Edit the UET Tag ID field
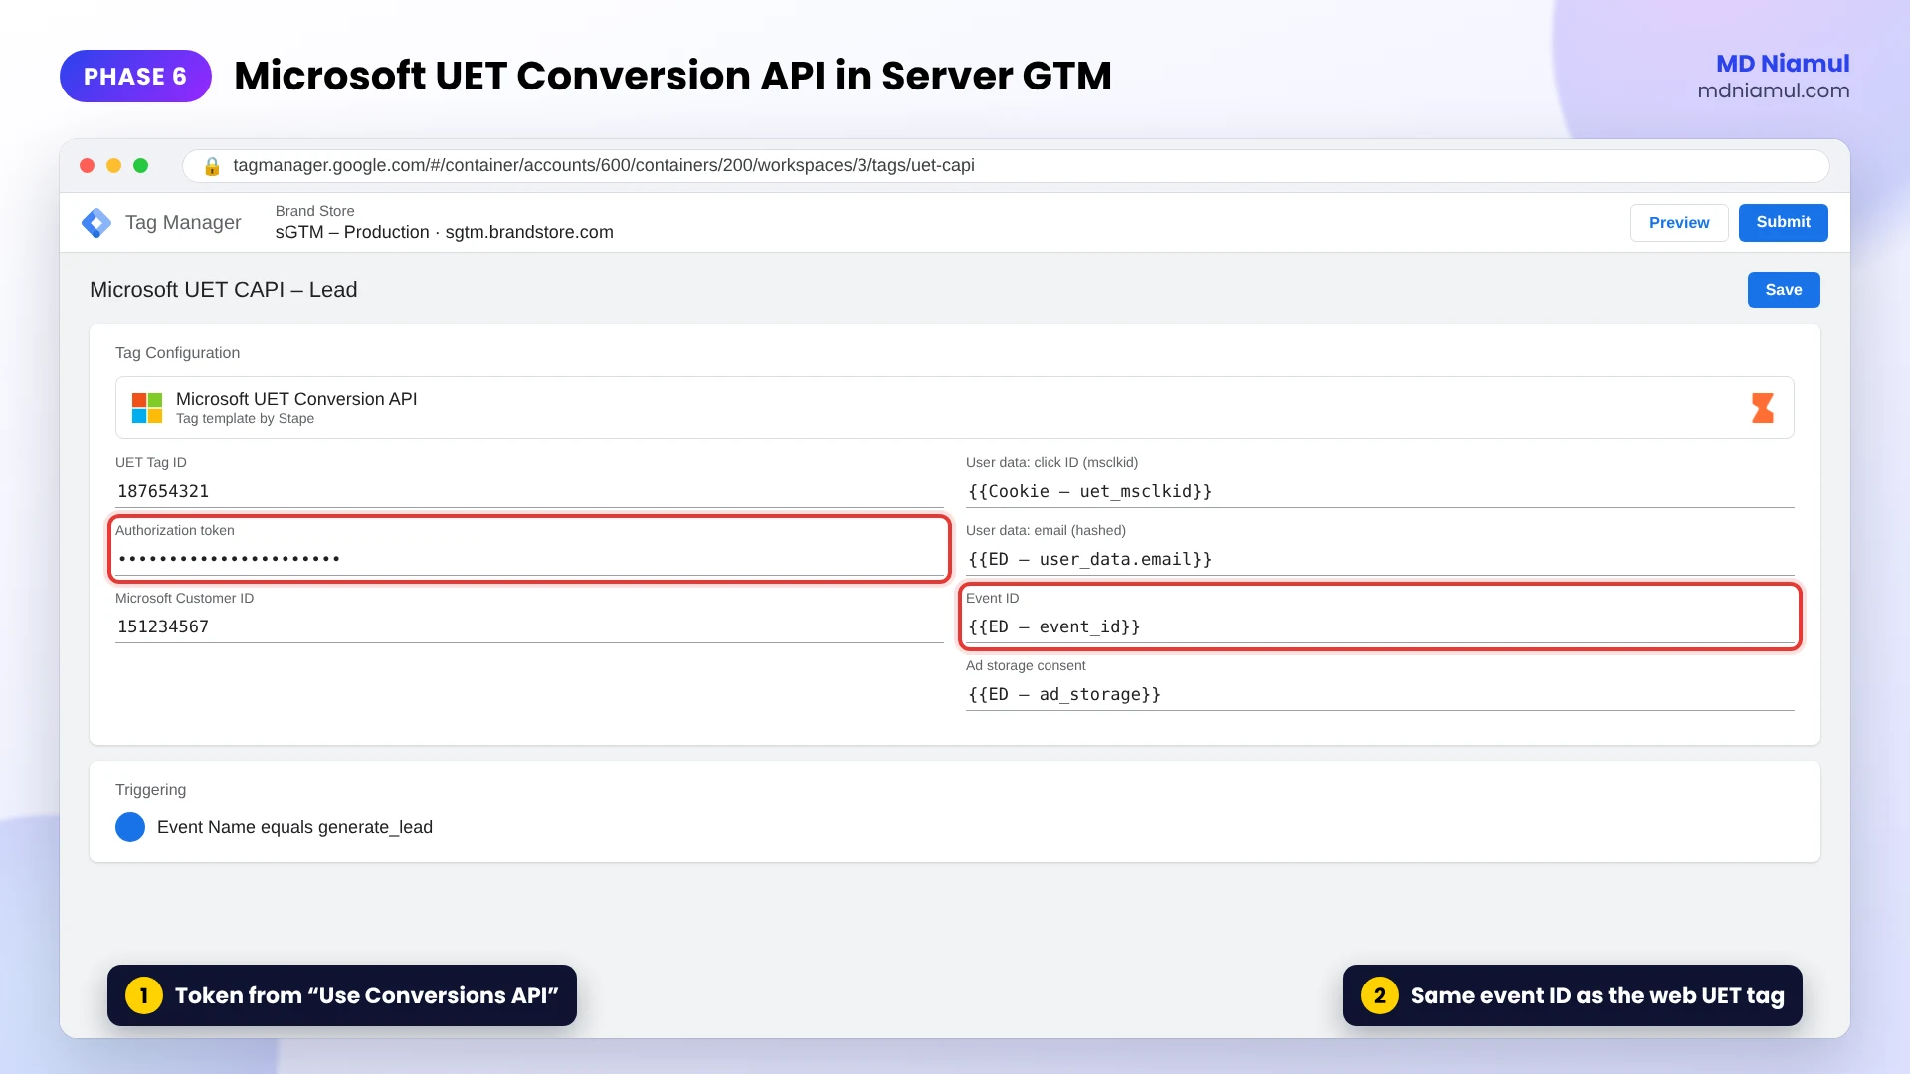 pos(529,491)
